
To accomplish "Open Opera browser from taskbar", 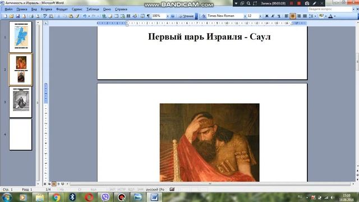I will [x=89, y=197].
